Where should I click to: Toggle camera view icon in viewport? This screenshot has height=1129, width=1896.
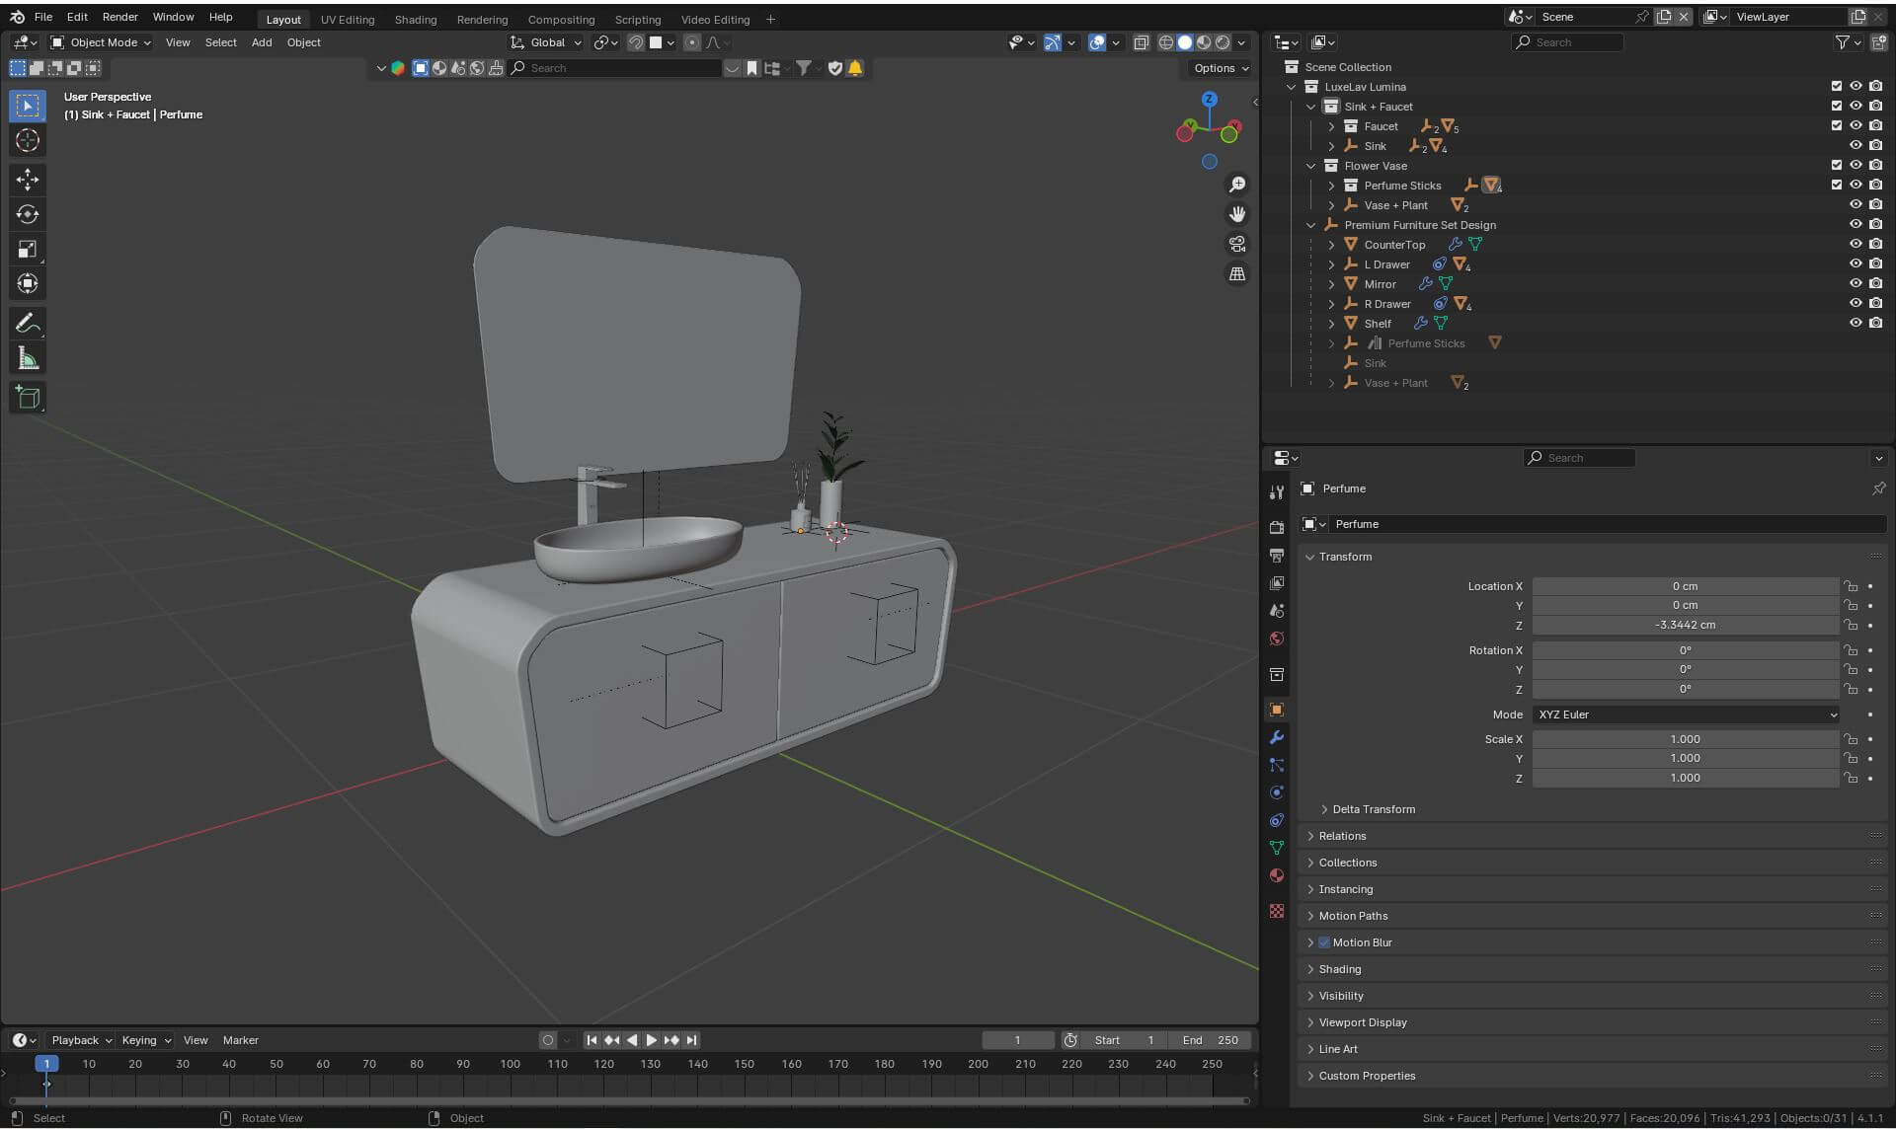pyautogui.click(x=1236, y=244)
